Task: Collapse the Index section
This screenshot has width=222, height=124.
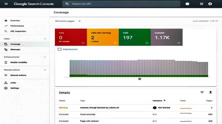Action: coord(45,39)
